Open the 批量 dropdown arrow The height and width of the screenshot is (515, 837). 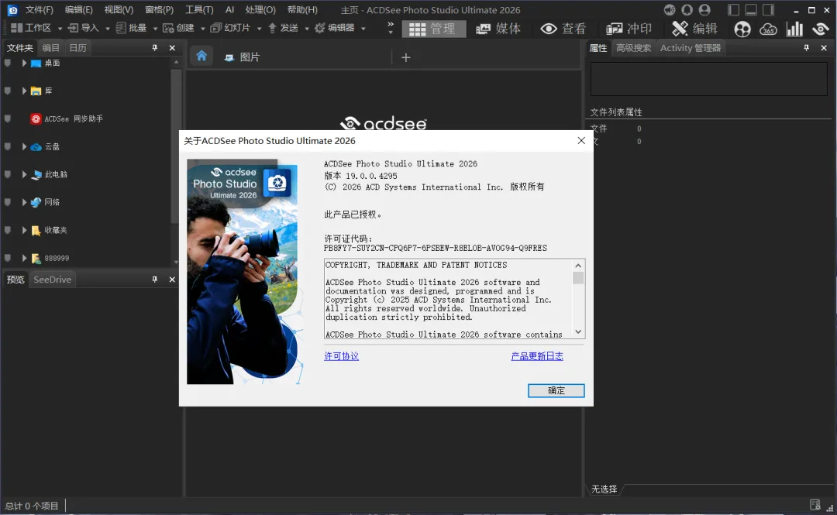155,29
